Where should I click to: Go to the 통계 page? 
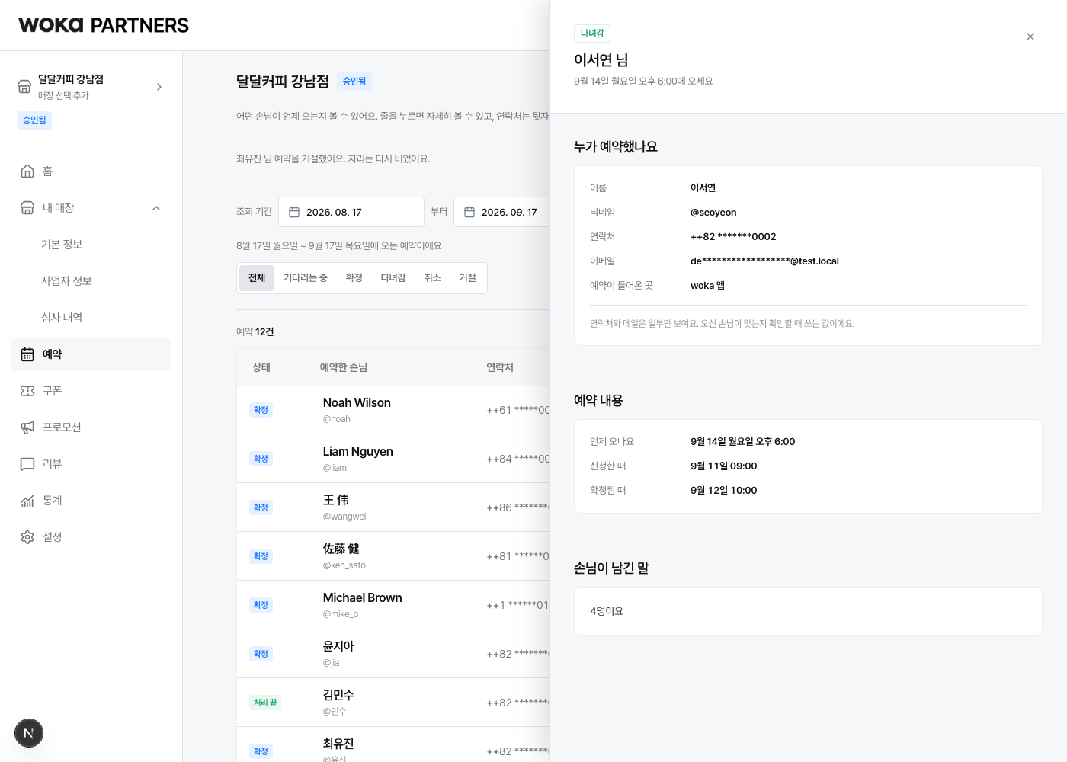[x=91, y=501]
